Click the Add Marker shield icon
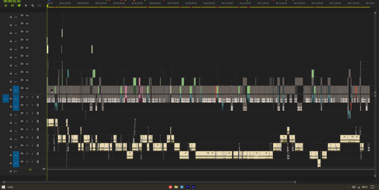The height and width of the screenshot is (190, 379). 26,5
